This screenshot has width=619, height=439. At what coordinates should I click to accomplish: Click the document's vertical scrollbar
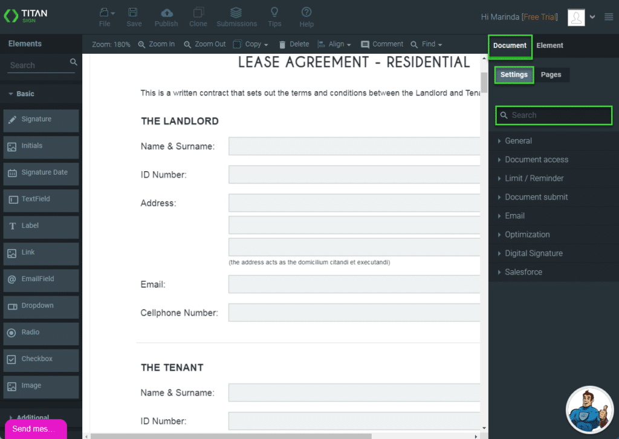click(484, 82)
